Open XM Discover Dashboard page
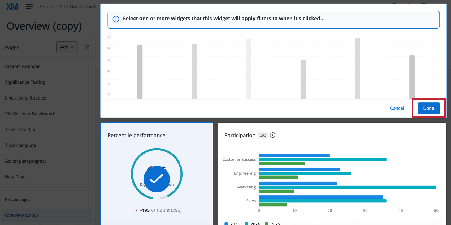This screenshot has height=225, width=451. point(29,114)
